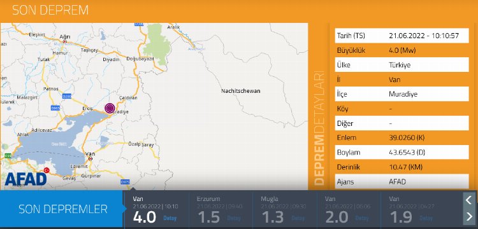Click the D280 road sign near Patnos
This screenshot has width=478, height=229.
pos(67,96)
